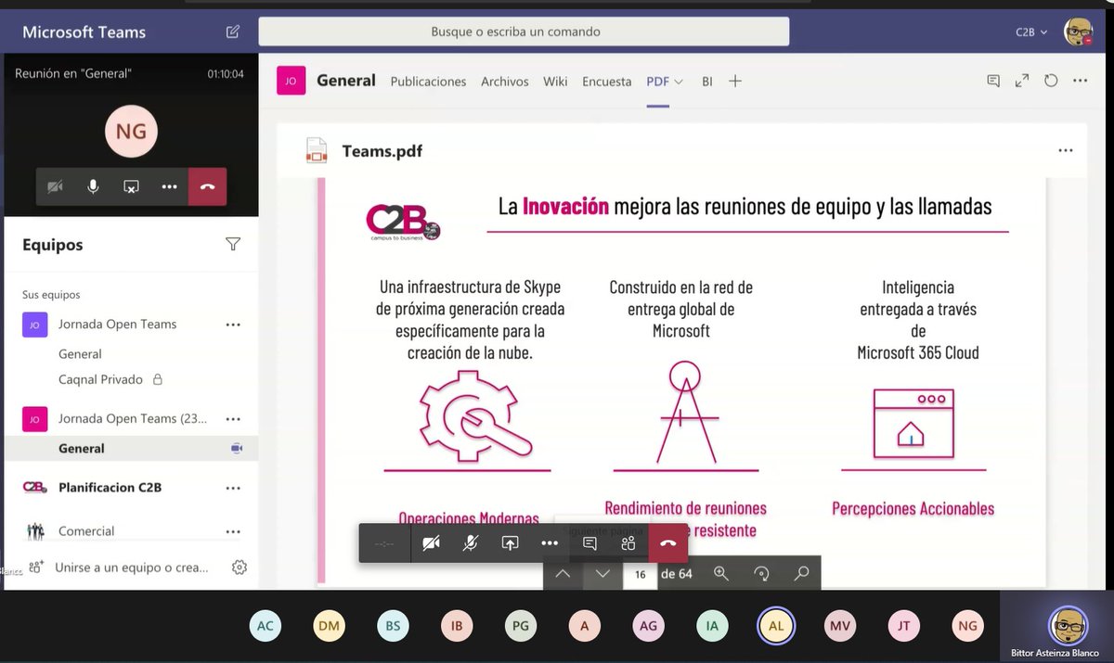Reload the tab with refresh icon
1114x663 pixels.
tap(1051, 81)
